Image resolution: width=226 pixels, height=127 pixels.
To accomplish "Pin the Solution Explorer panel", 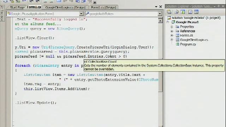I will point(219,6).
